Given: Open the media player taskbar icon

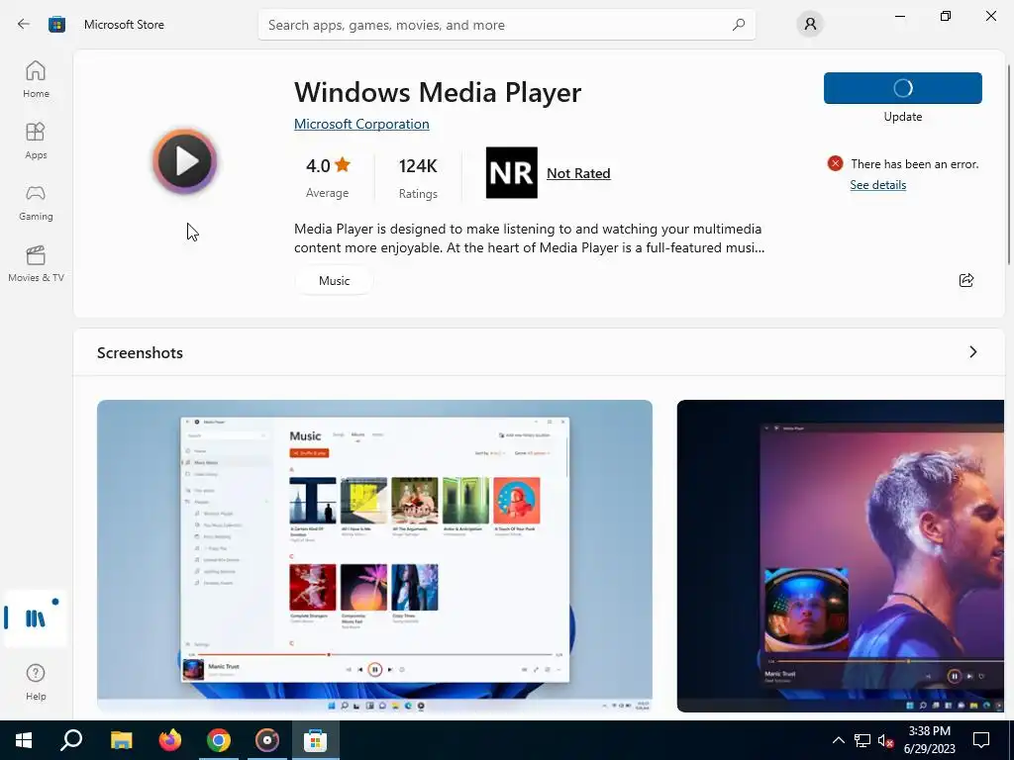Looking at the screenshot, I should (267, 740).
